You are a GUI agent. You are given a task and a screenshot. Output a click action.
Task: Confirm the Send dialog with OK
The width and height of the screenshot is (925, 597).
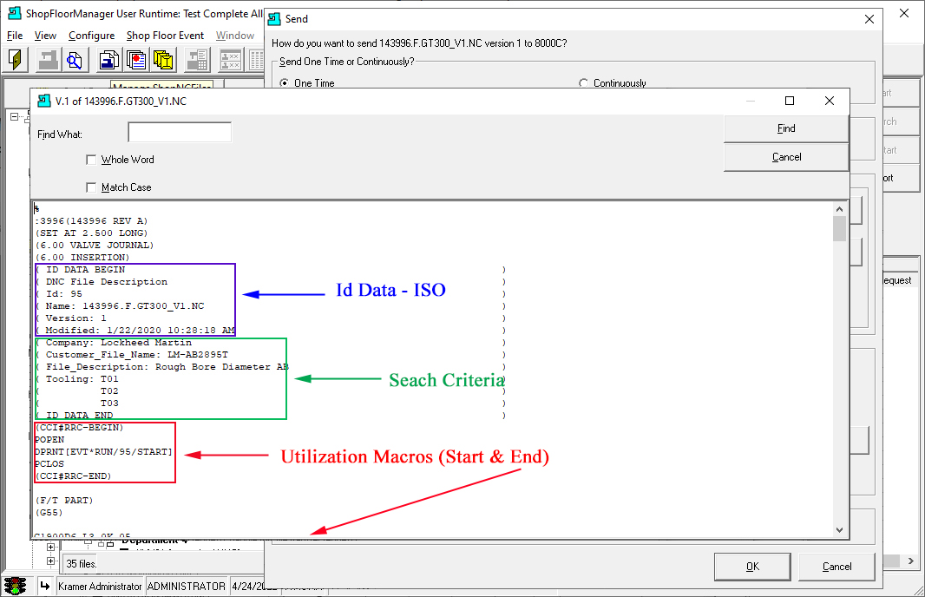[x=752, y=567]
